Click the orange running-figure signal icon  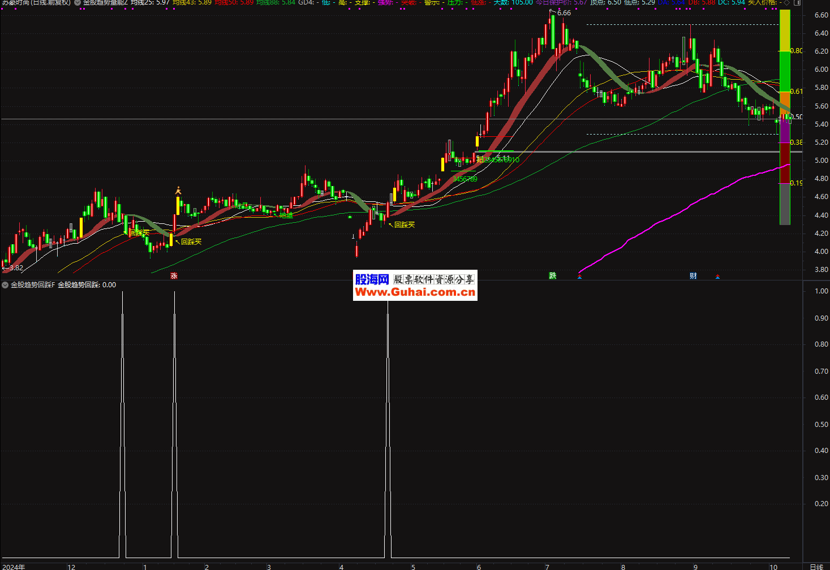(178, 191)
